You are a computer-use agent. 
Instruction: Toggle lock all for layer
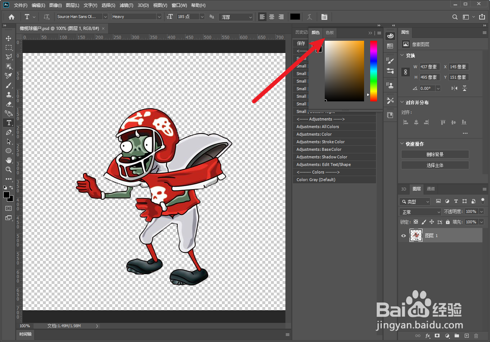[448, 222]
